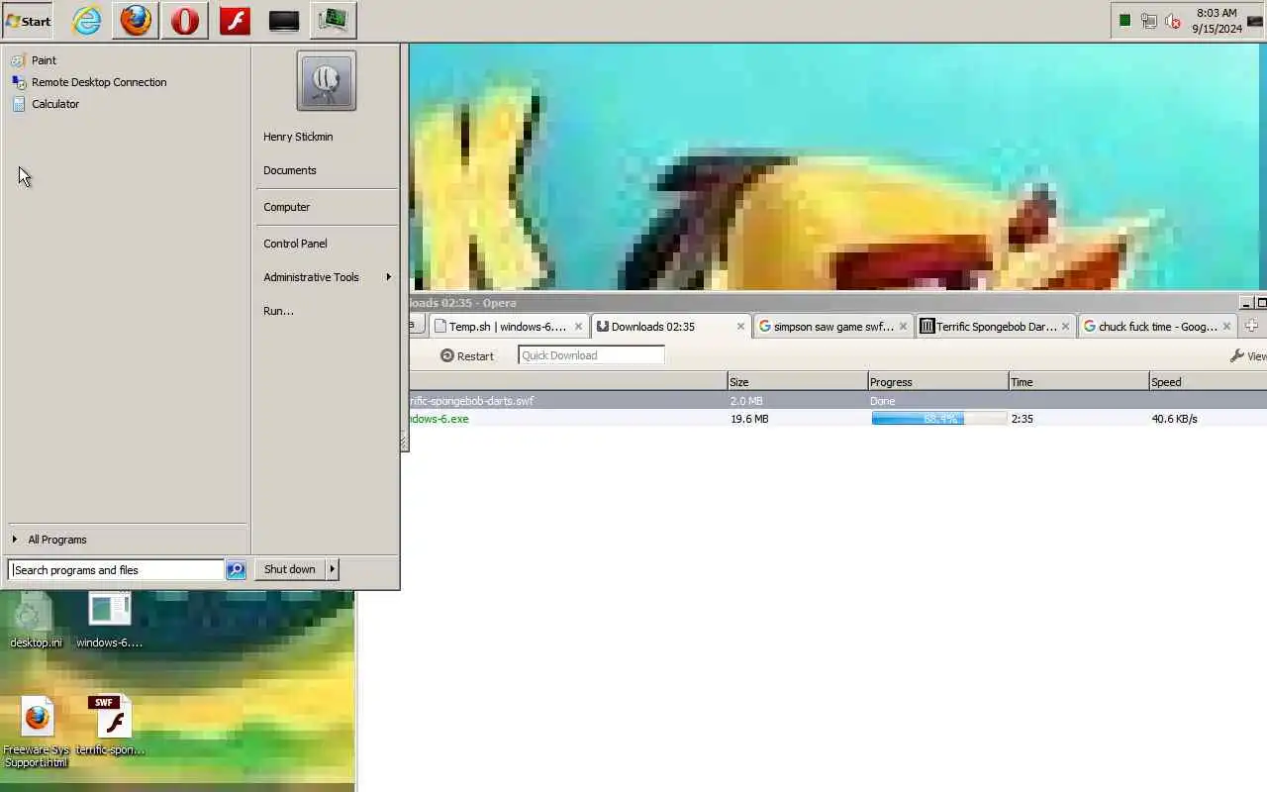
Task: Open Control Panel
Action: pos(295,244)
